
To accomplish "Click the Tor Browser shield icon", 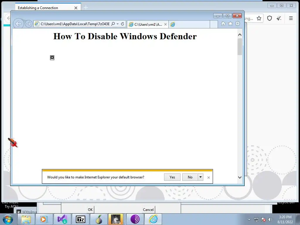I will pos(270,18).
